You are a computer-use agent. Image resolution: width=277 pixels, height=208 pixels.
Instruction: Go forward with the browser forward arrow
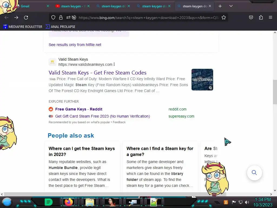click(16, 18)
